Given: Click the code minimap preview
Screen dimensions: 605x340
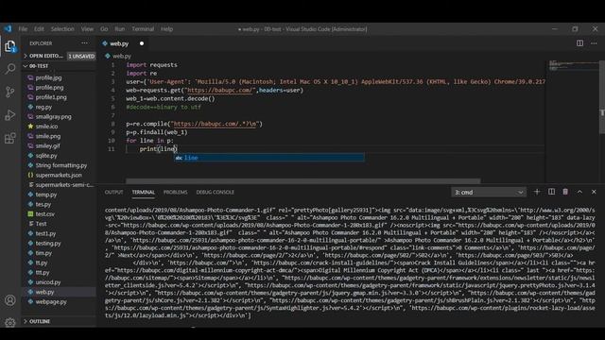Looking at the screenshot, I should [x=573, y=65].
